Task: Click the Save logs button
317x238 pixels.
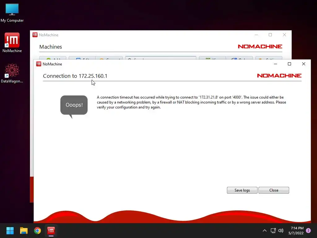Action: [242, 190]
